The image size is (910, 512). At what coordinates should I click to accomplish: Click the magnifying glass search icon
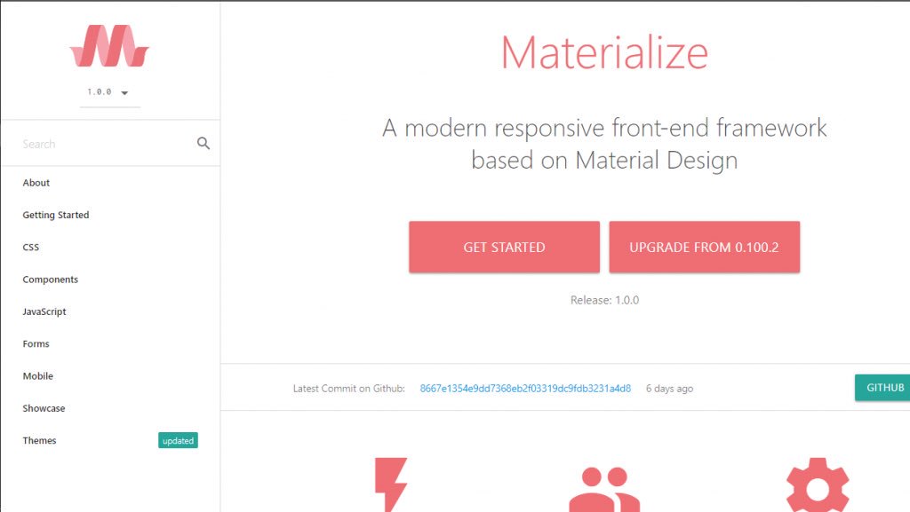pyautogui.click(x=204, y=143)
